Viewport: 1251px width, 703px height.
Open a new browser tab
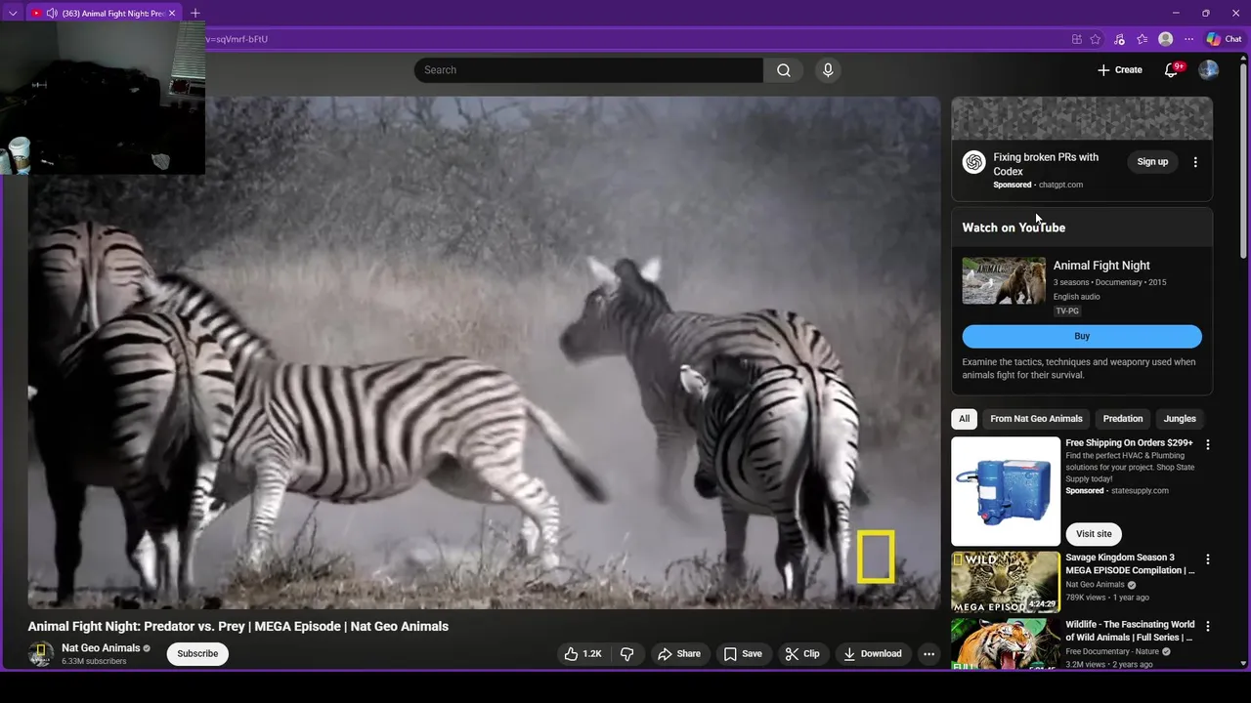195,14
